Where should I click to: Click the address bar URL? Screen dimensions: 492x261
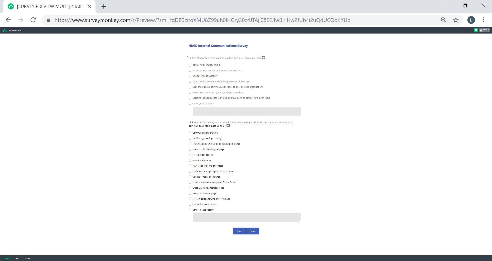202,20
